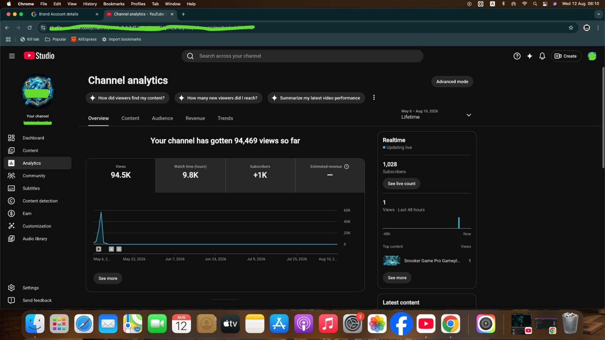The image size is (605, 340).
Task: Open Customization in the sidebar
Action: coord(37,226)
